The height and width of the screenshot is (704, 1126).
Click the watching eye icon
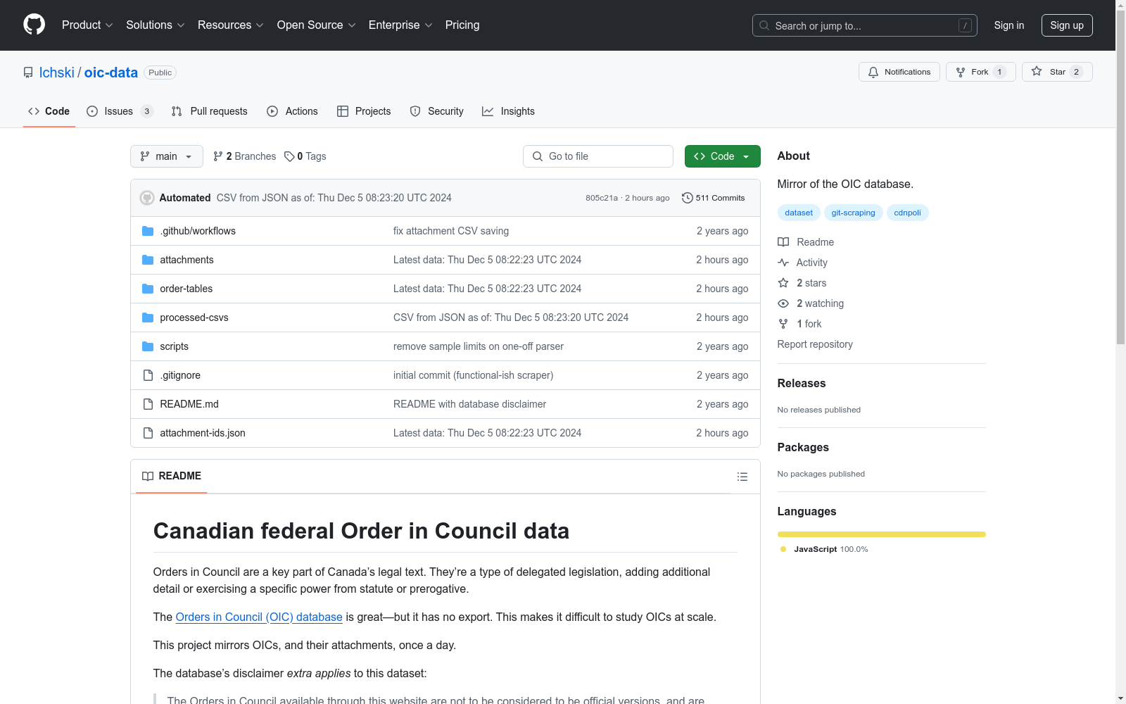[x=783, y=303]
